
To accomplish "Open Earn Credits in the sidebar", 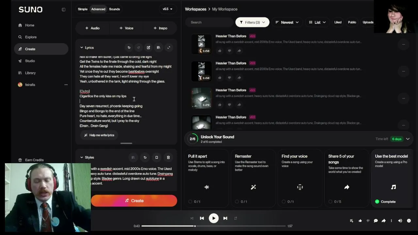I will click(34, 160).
